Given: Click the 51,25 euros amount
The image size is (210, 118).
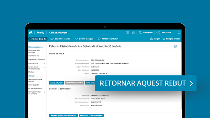Looking at the screenshot, I should (95, 67).
